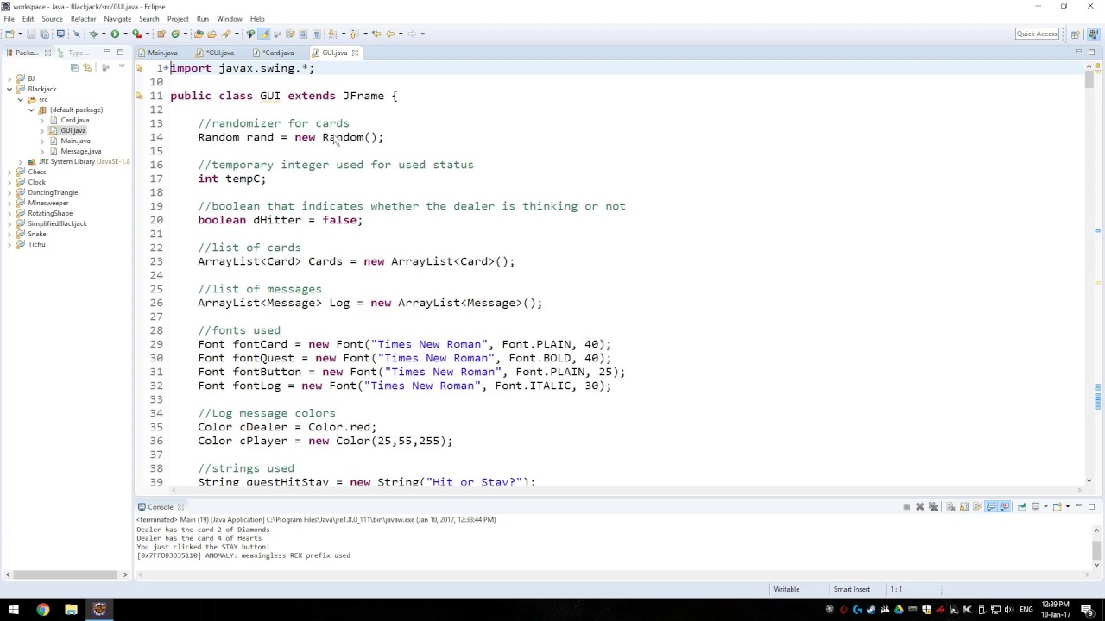1105x621 pixels.
Task: Click the New Java Class icon
Action: click(175, 34)
